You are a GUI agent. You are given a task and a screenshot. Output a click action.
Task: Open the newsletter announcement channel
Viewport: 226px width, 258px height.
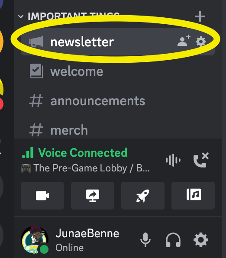coord(118,42)
